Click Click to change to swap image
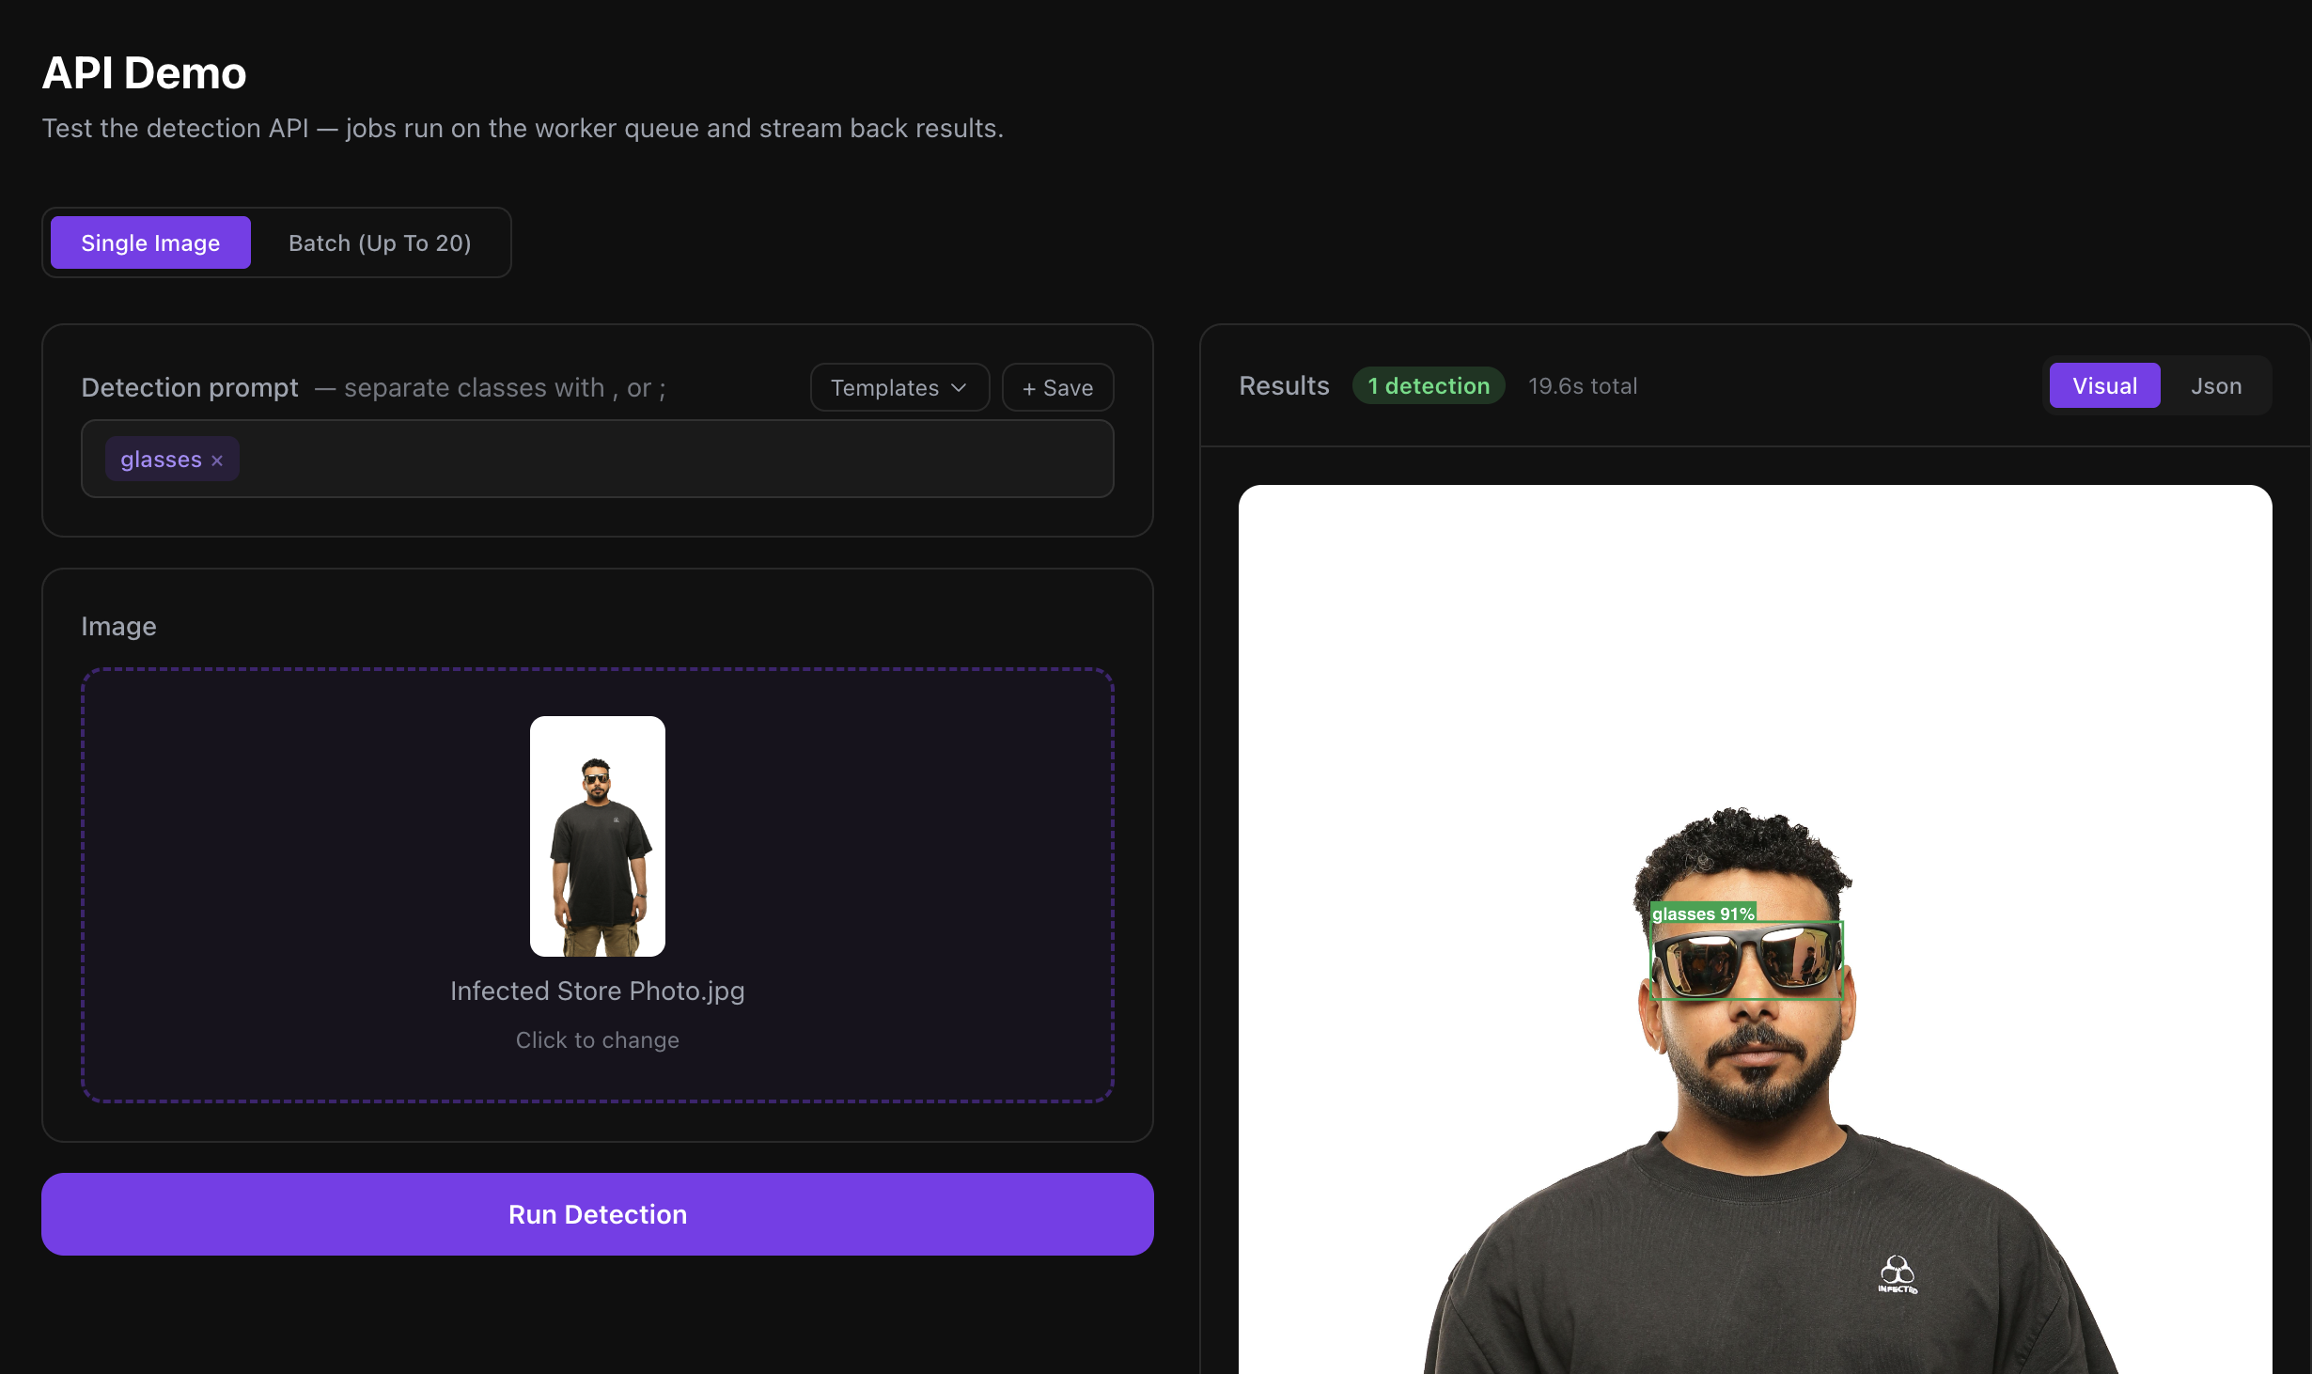 [597, 1039]
